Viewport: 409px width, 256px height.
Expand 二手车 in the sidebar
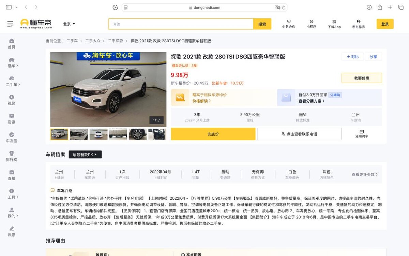pyautogui.click(x=13, y=81)
